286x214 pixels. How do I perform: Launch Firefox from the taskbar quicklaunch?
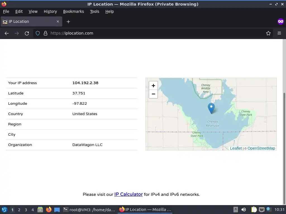pos(49,210)
